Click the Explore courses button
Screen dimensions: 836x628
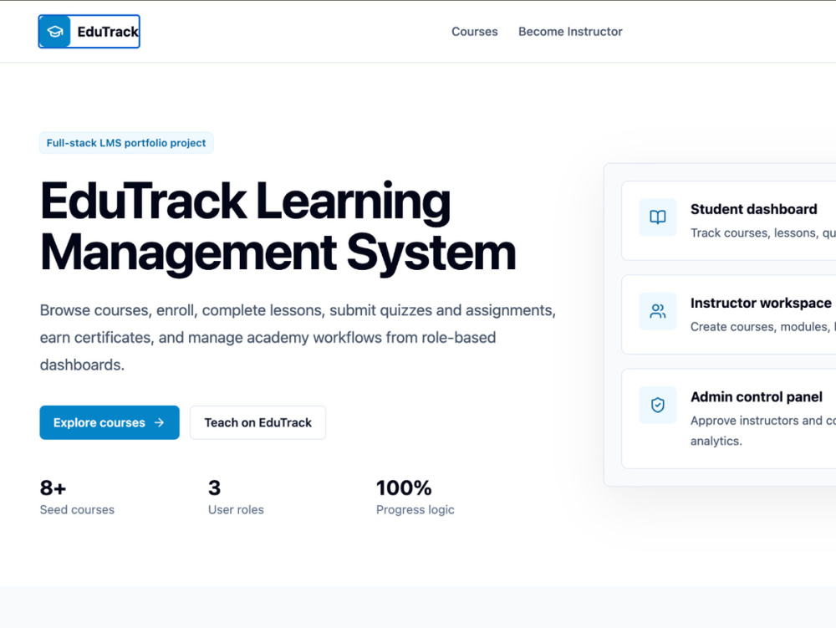click(x=110, y=423)
